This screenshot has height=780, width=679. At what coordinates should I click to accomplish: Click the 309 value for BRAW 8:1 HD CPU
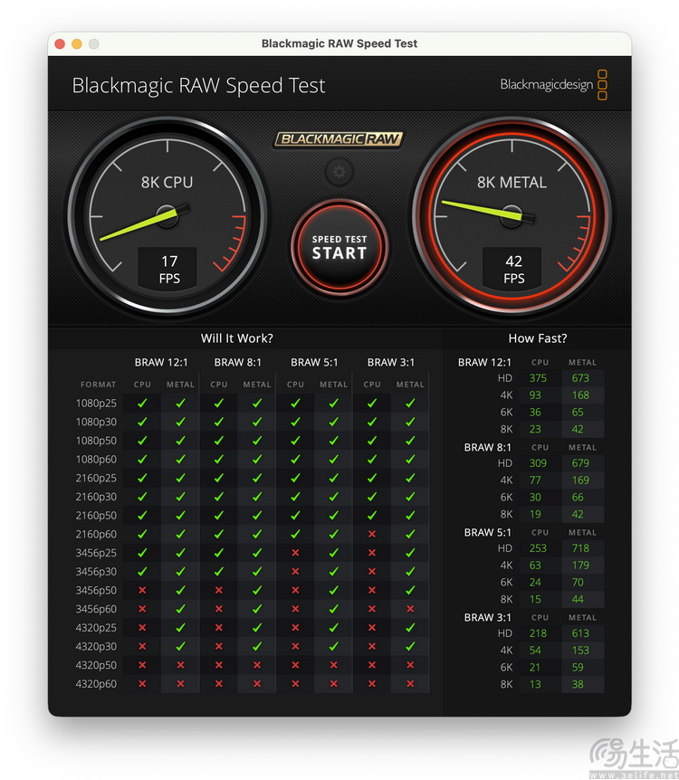click(x=538, y=463)
